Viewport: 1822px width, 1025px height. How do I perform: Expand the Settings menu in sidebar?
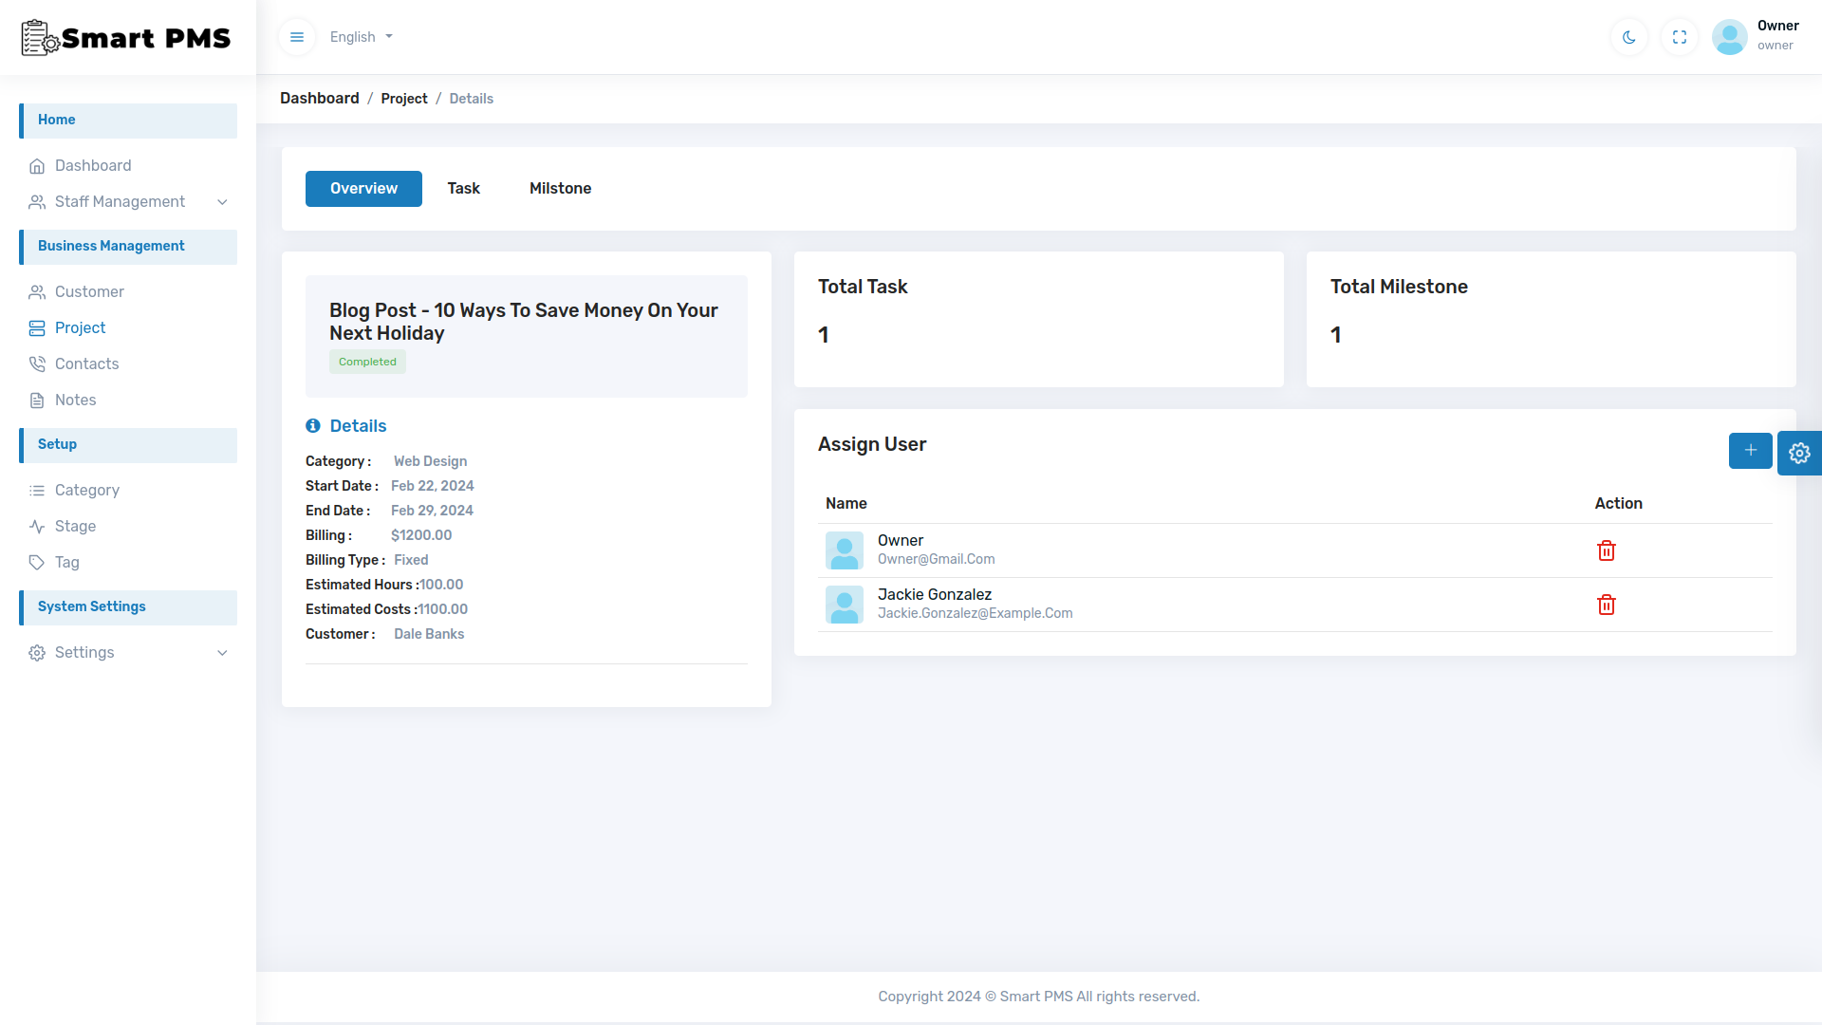pos(84,652)
